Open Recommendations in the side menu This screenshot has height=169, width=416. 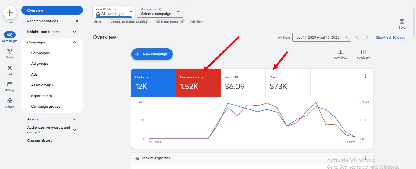click(x=43, y=21)
